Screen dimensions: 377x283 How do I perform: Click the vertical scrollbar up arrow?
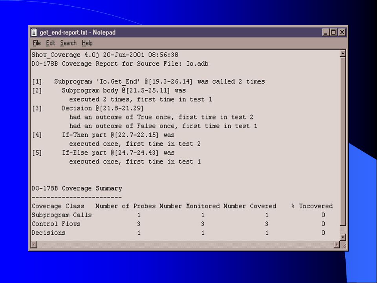(x=343, y=53)
